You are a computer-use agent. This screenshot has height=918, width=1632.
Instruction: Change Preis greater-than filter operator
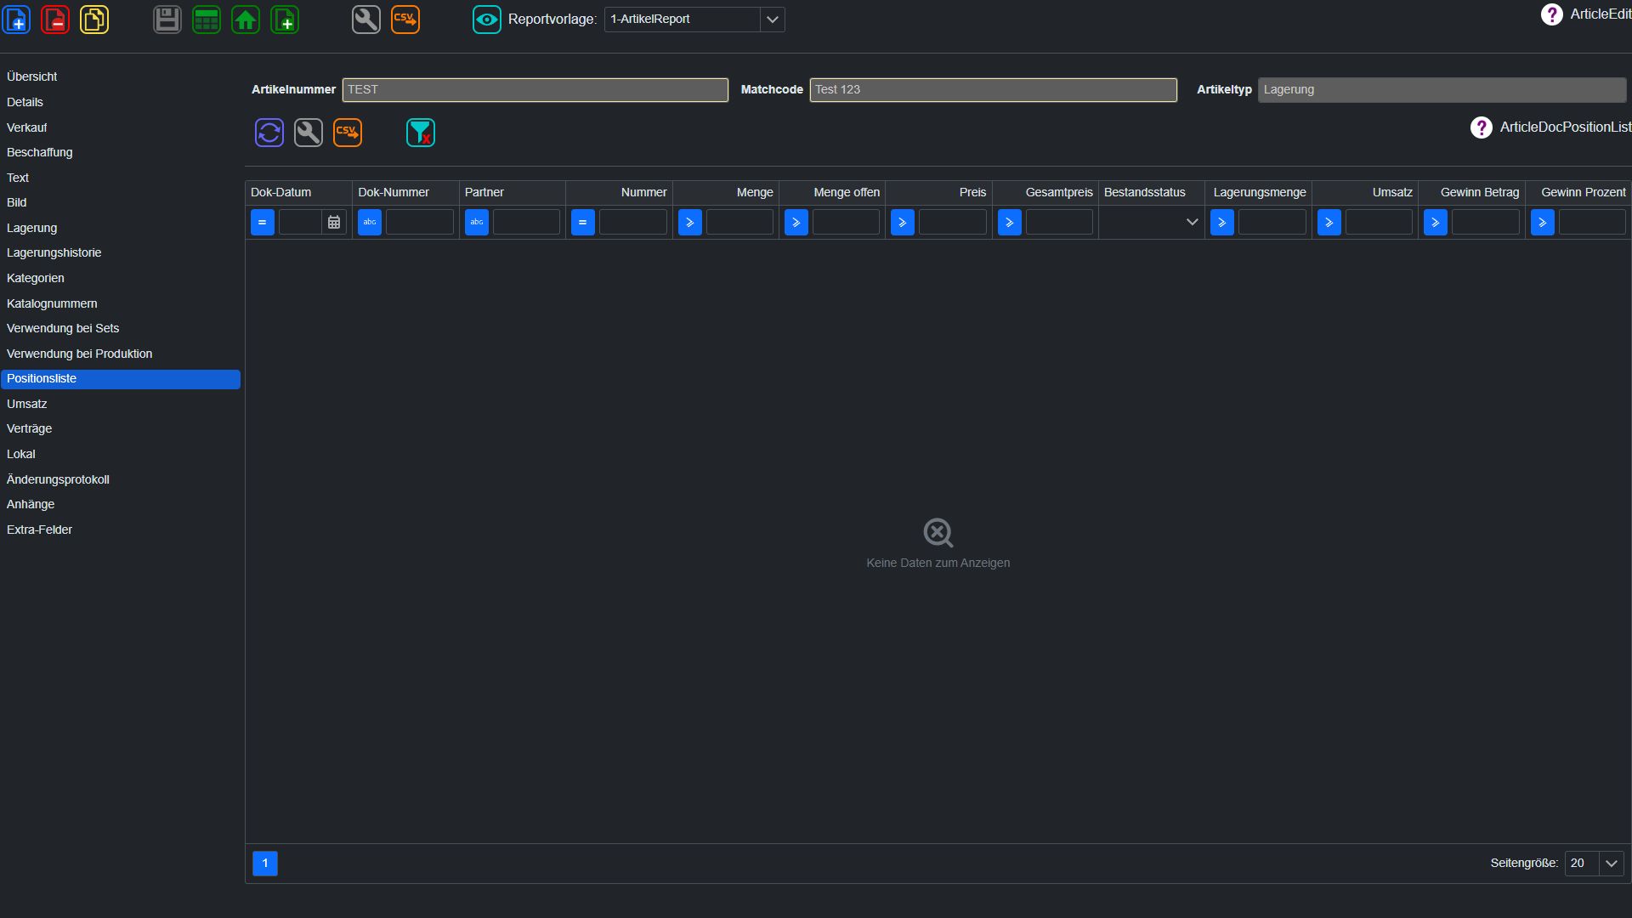tap(903, 222)
